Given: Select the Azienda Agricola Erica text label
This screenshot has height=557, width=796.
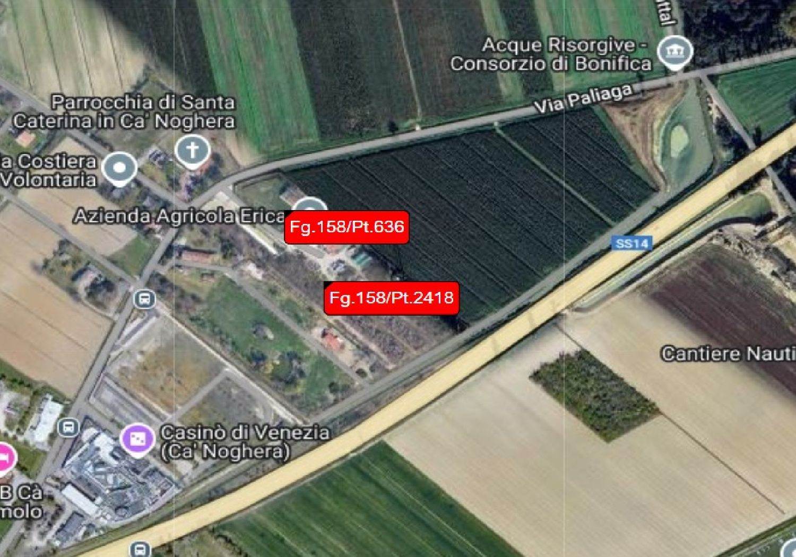Looking at the screenshot, I should click(x=180, y=216).
